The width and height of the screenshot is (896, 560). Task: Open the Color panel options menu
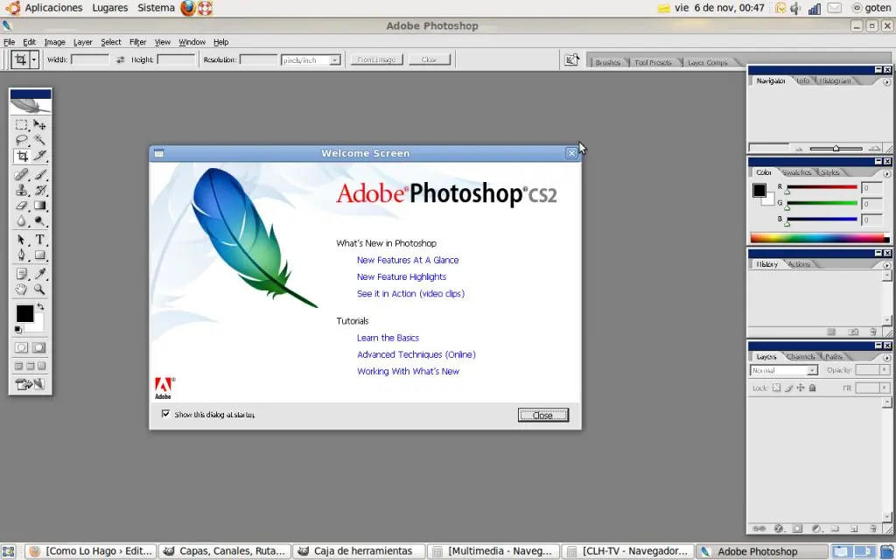coord(886,173)
